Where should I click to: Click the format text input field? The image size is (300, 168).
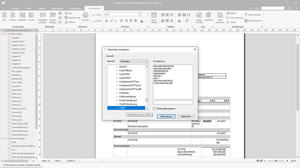click(173, 103)
